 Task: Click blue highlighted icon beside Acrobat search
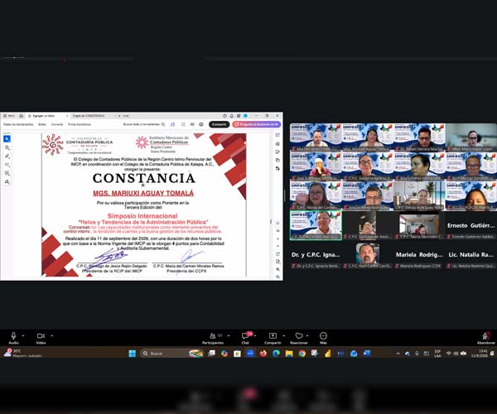click(x=173, y=124)
